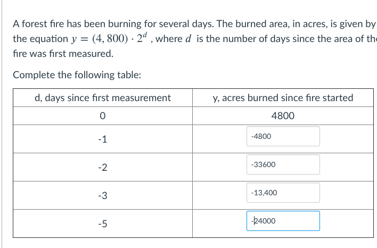The image size is (377, 248).
Task: Select the '-3' cell in days column
Action: [102, 195]
